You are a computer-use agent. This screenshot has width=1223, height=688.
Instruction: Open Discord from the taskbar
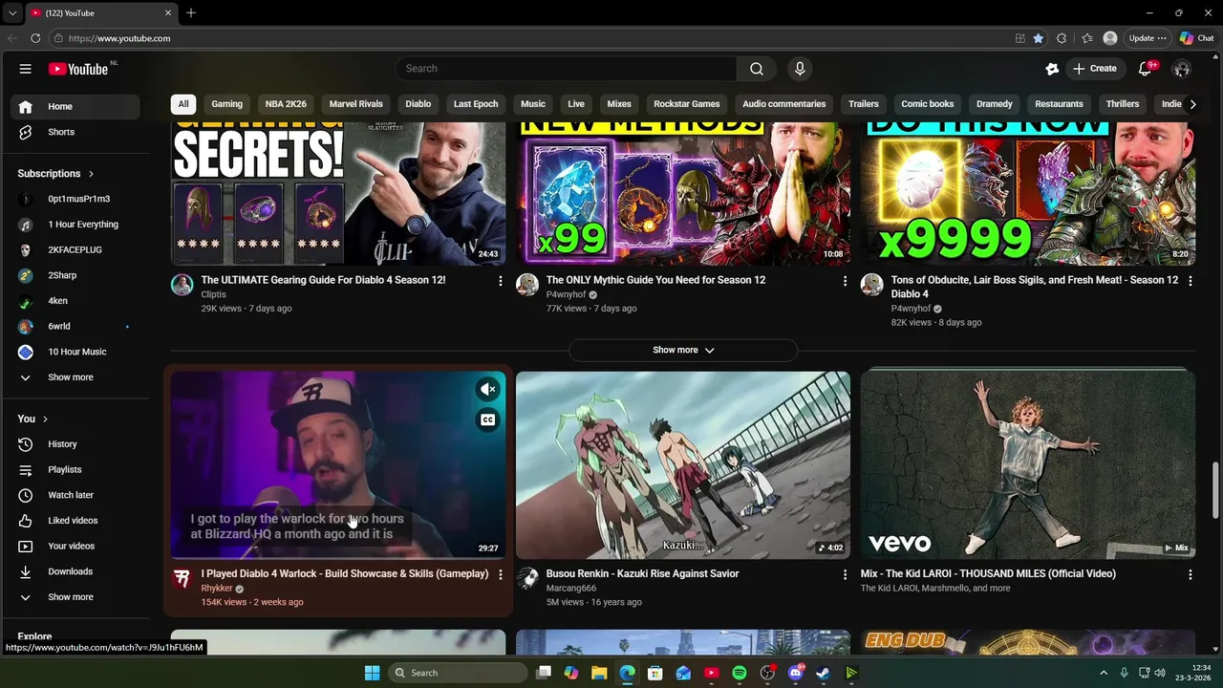point(795,673)
